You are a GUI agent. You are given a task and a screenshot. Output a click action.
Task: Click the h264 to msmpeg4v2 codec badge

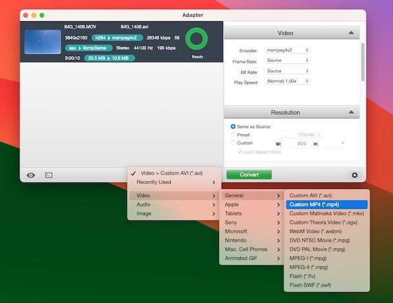(117, 38)
